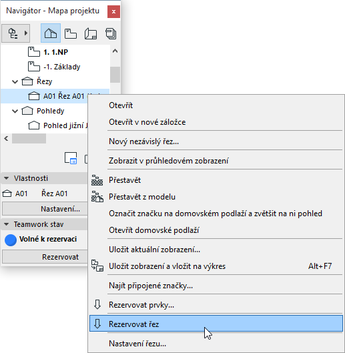Collapse the Teamwork stav section
345x353 pixels.
click(6, 224)
